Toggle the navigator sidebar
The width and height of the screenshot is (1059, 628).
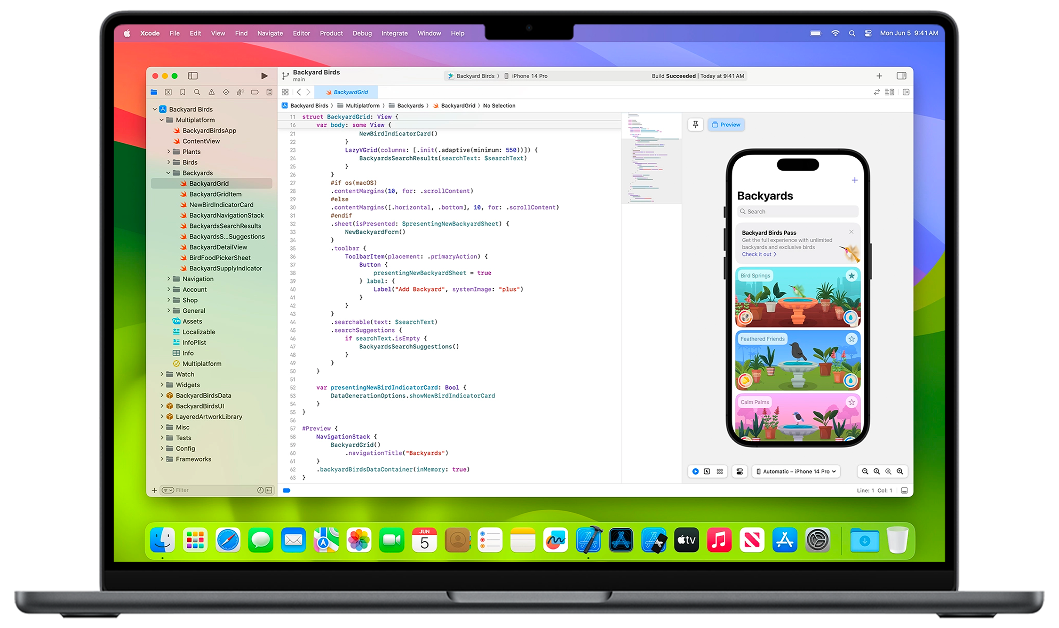click(193, 76)
